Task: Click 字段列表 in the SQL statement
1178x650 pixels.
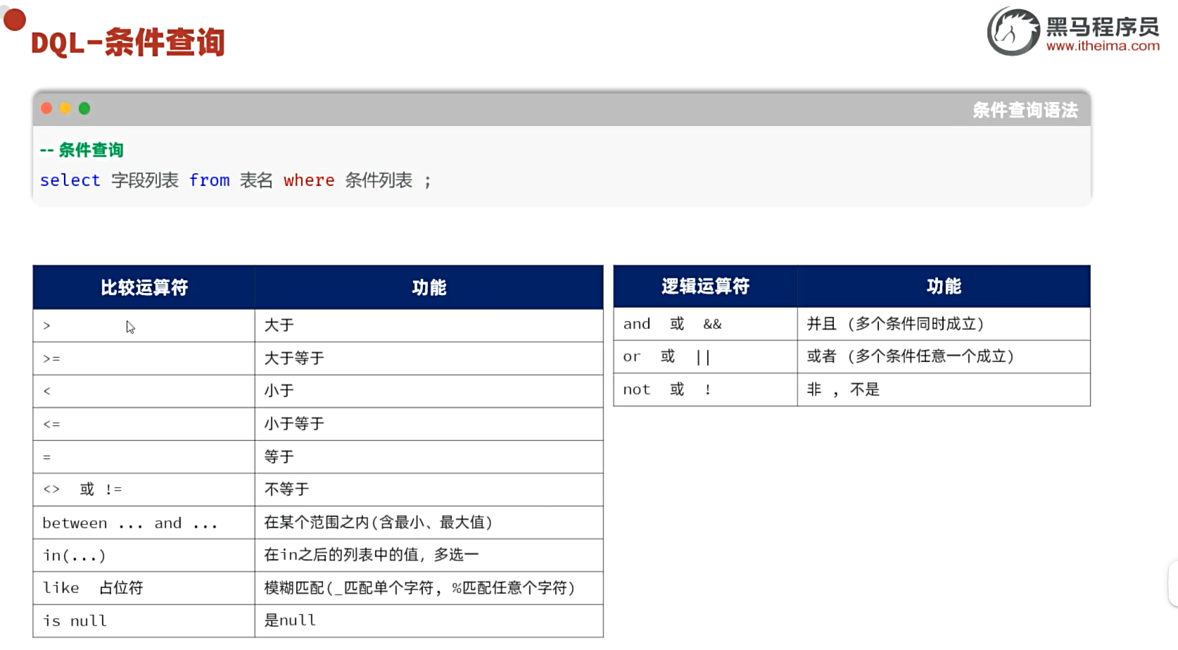Action: pyautogui.click(x=145, y=180)
